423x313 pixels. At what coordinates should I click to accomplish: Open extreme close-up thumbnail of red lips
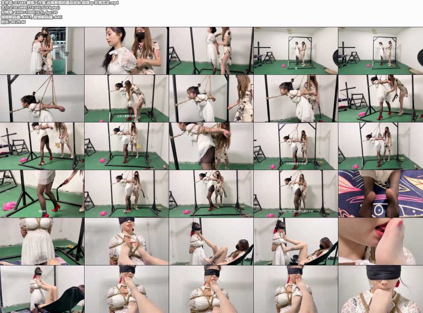pyautogui.click(x=381, y=242)
